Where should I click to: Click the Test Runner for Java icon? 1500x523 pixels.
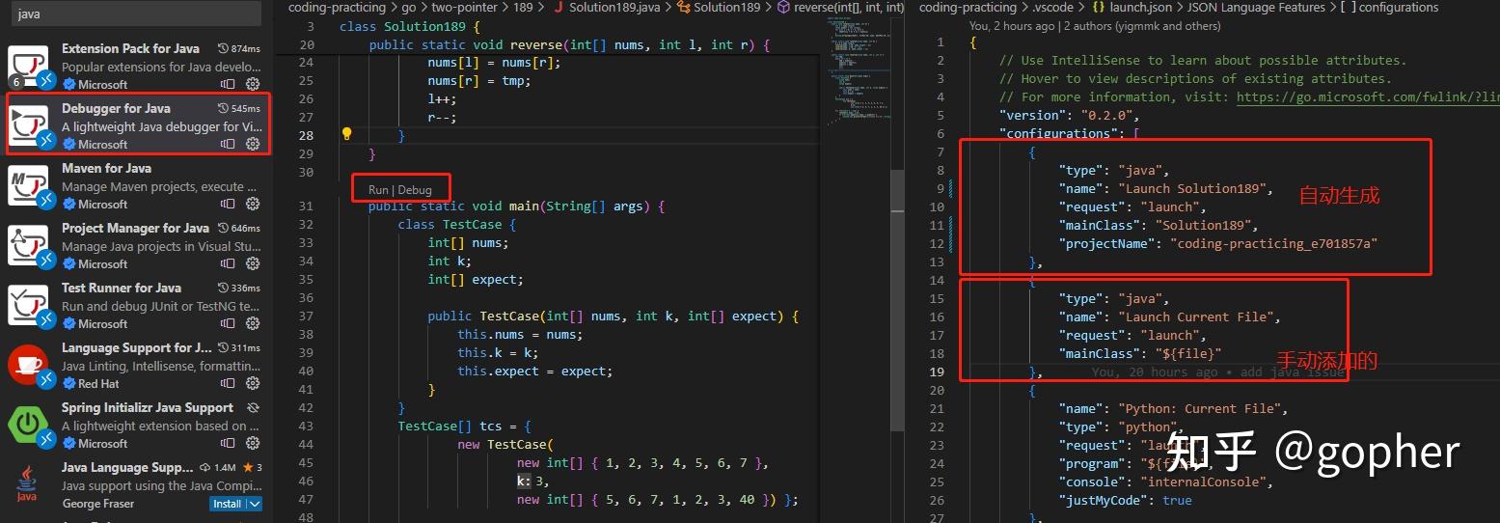pyautogui.click(x=28, y=306)
